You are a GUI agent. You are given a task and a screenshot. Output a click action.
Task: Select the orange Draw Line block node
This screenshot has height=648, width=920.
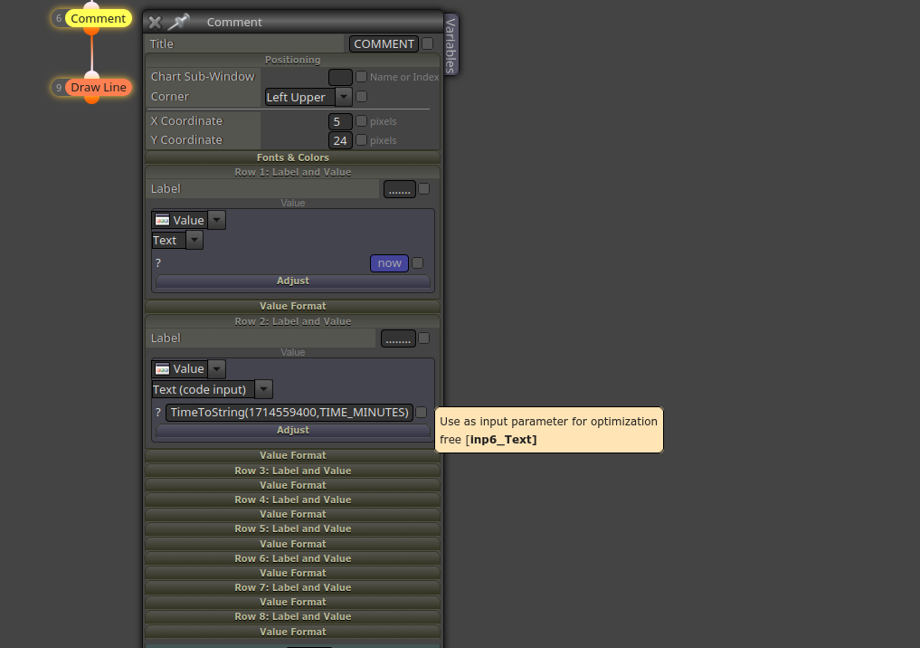coord(98,88)
